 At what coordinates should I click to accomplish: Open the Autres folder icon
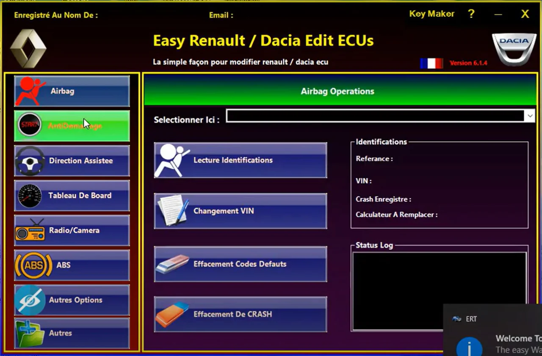coord(30,333)
